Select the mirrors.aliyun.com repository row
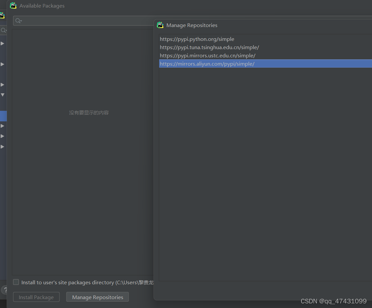372x308 pixels. point(266,64)
